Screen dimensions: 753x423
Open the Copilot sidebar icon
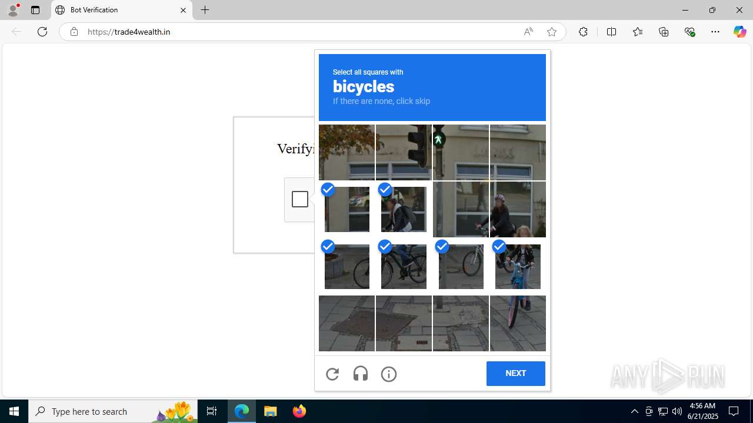[739, 32]
